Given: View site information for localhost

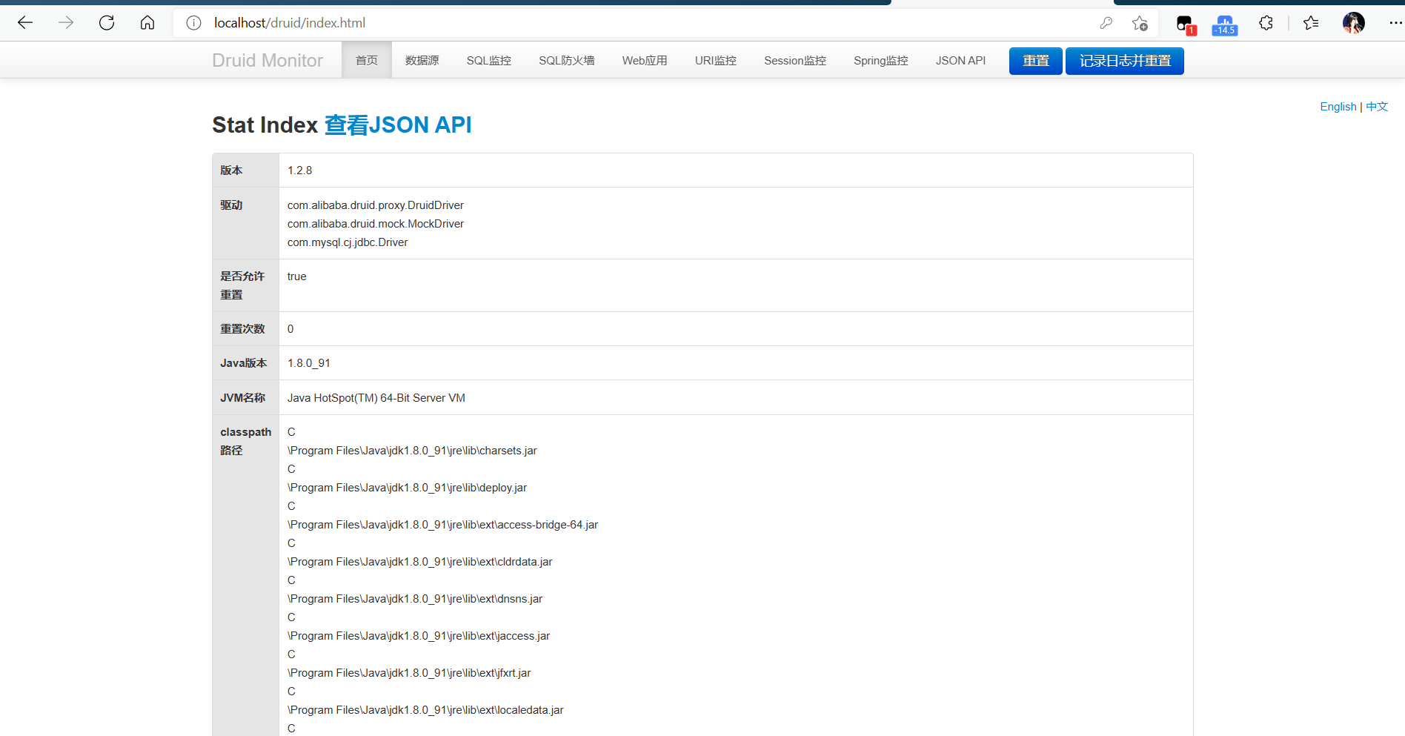Looking at the screenshot, I should point(193,22).
